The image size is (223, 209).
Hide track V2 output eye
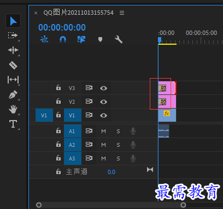click(103, 101)
